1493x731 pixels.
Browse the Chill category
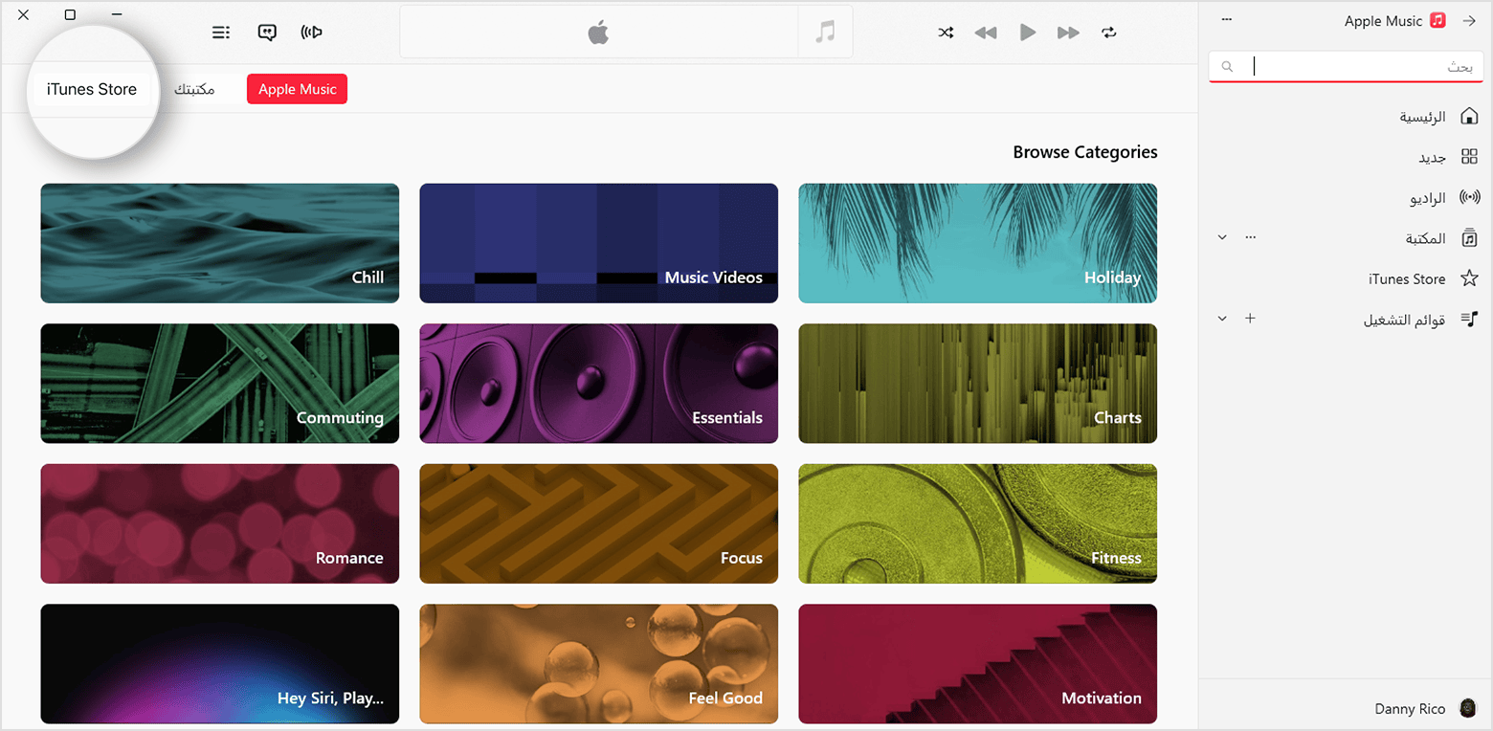(x=219, y=243)
